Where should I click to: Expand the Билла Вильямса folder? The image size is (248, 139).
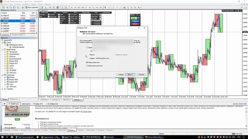pyautogui.click(x=5, y=59)
